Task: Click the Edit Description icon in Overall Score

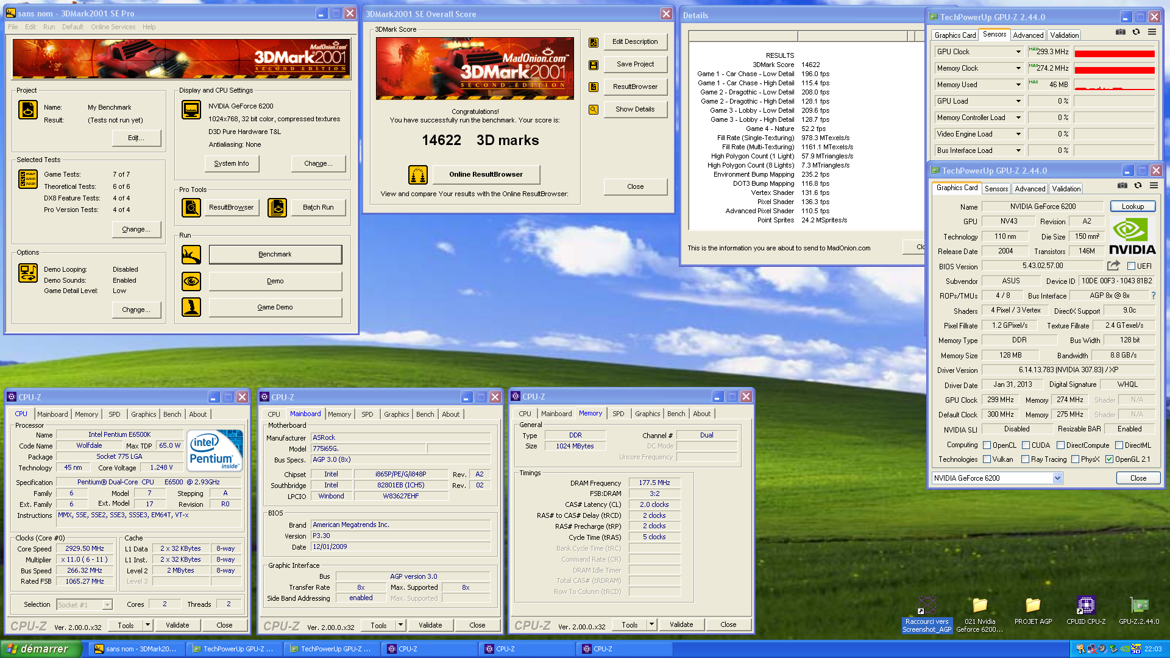Action: [x=594, y=43]
